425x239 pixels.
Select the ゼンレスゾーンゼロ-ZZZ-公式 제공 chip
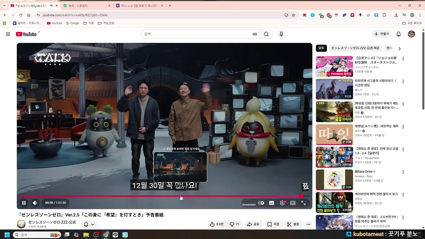pos(355,48)
